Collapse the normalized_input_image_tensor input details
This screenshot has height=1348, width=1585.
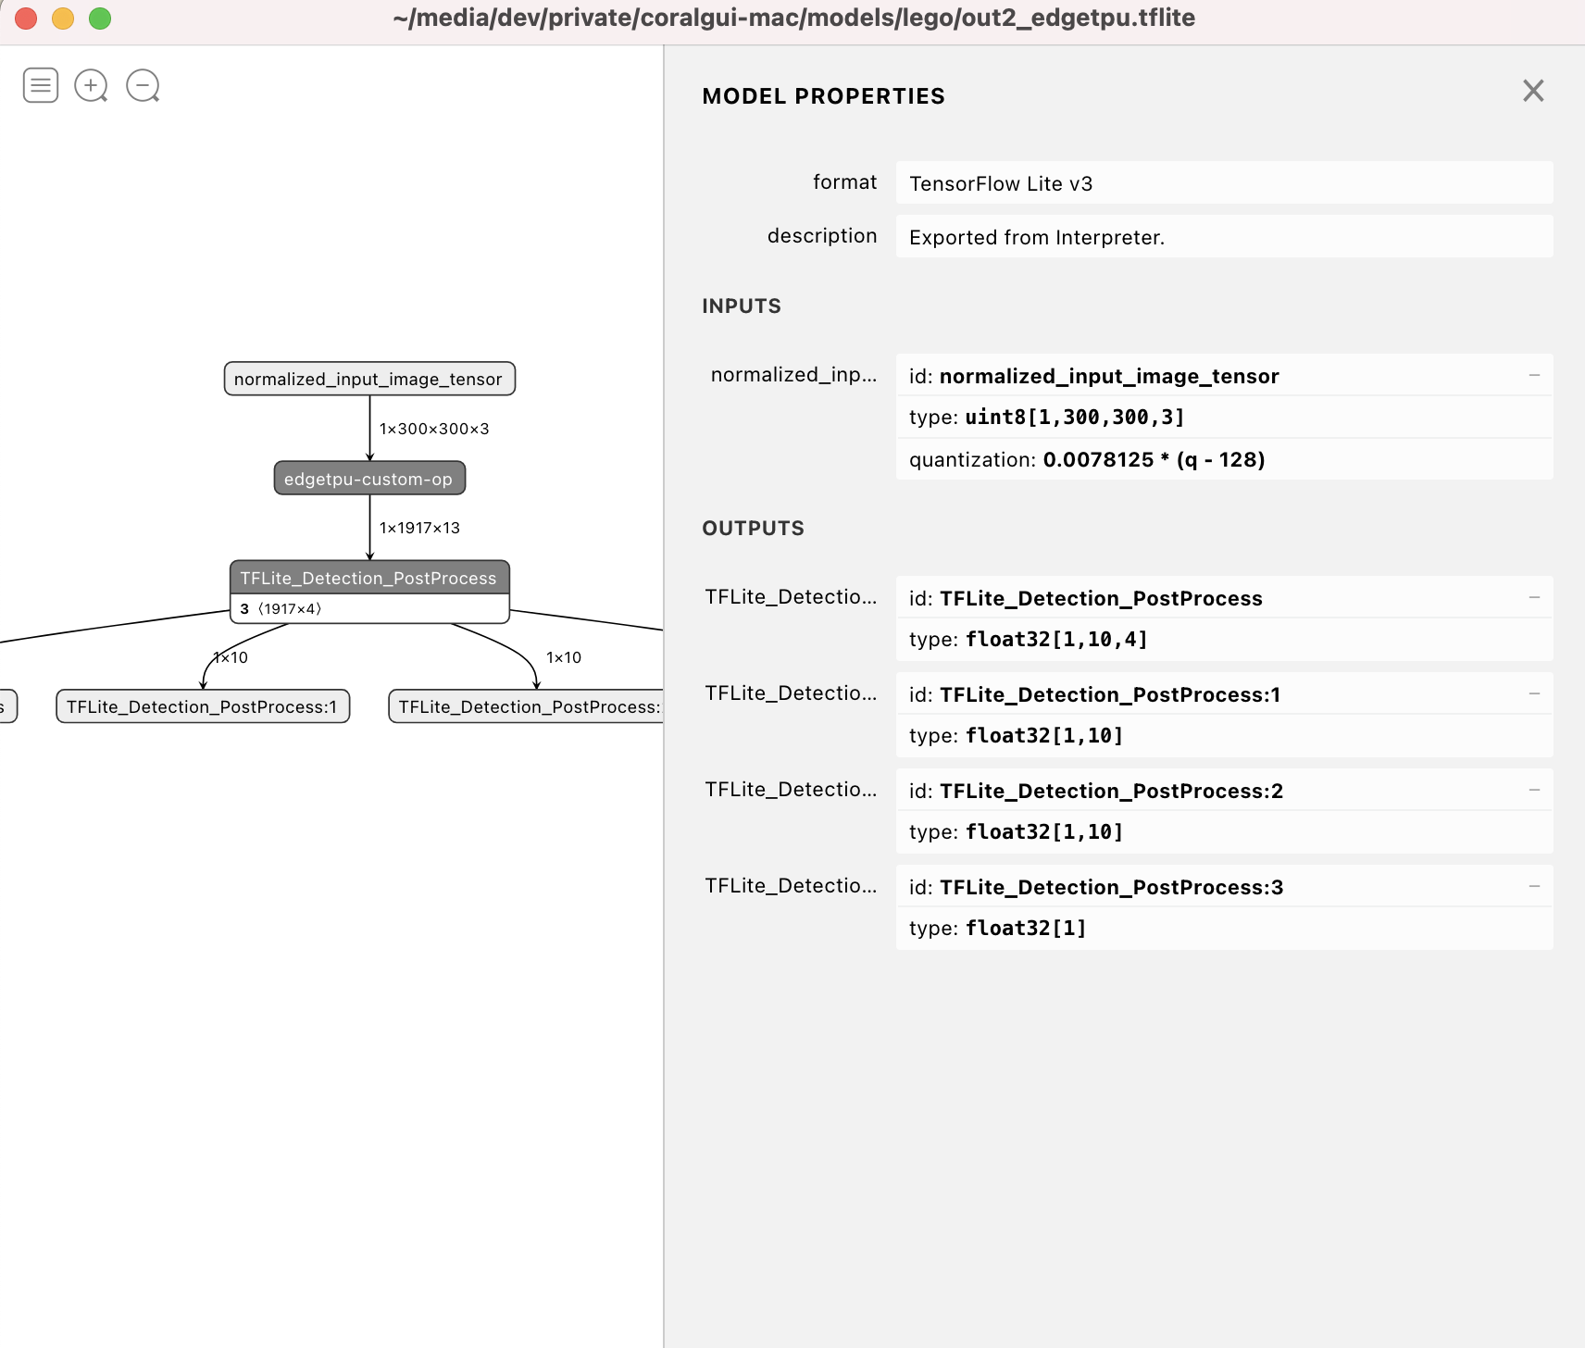[1534, 376]
